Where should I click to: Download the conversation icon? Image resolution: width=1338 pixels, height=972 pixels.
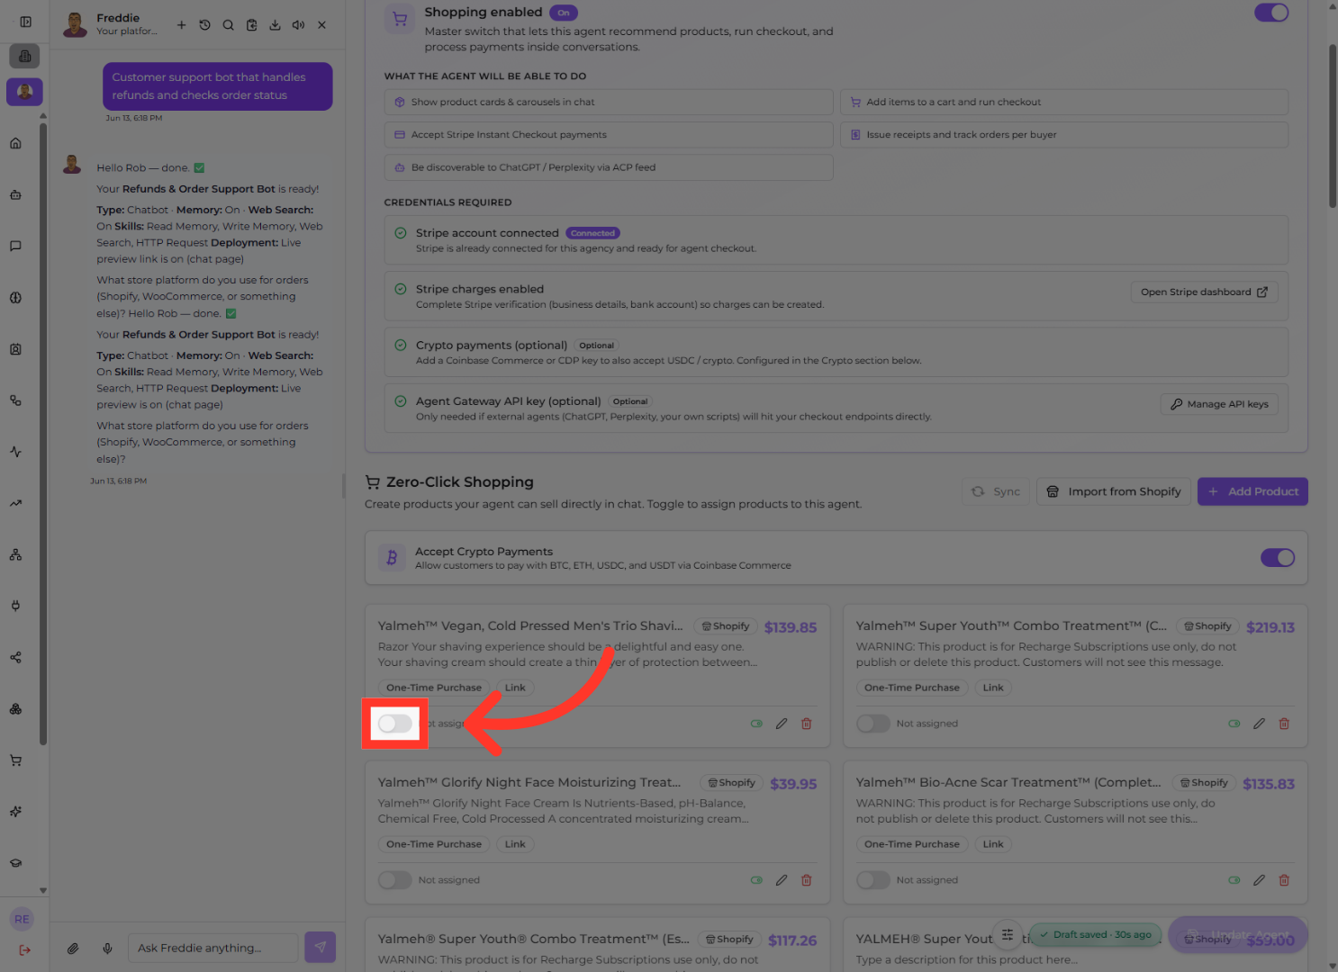(x=275, y=25)
